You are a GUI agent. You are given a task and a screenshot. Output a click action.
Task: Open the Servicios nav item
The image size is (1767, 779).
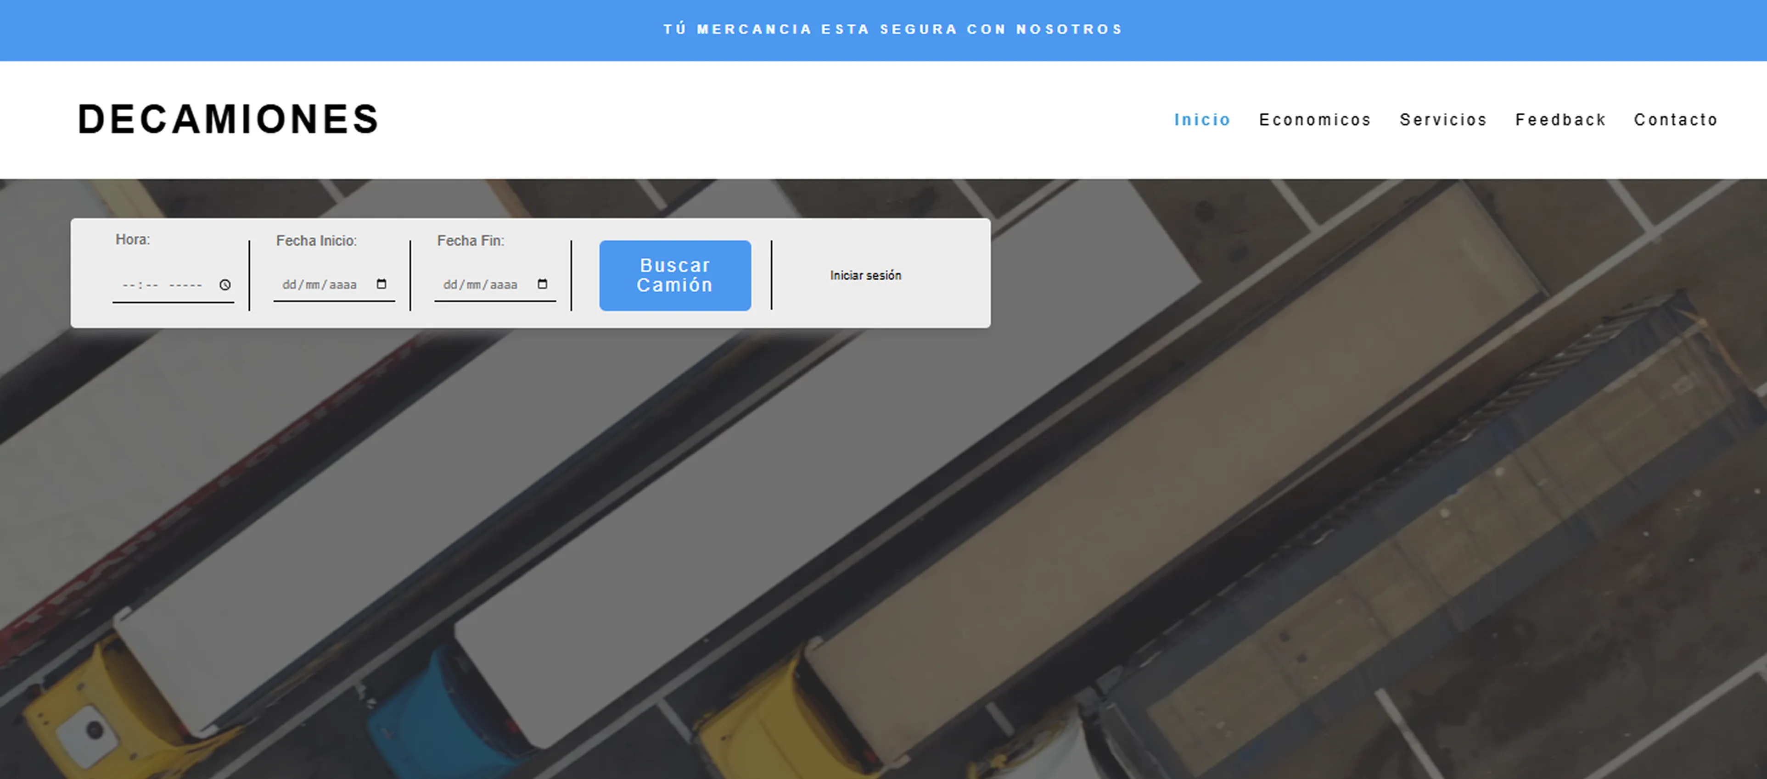click(1442, 120)
